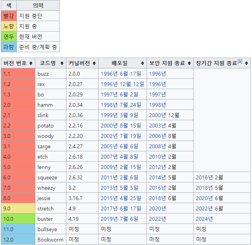The height and width of the screenshot is (245, 252).
Task: Open buster release date 2019년 7월 6일
Action: coord(119,219)
